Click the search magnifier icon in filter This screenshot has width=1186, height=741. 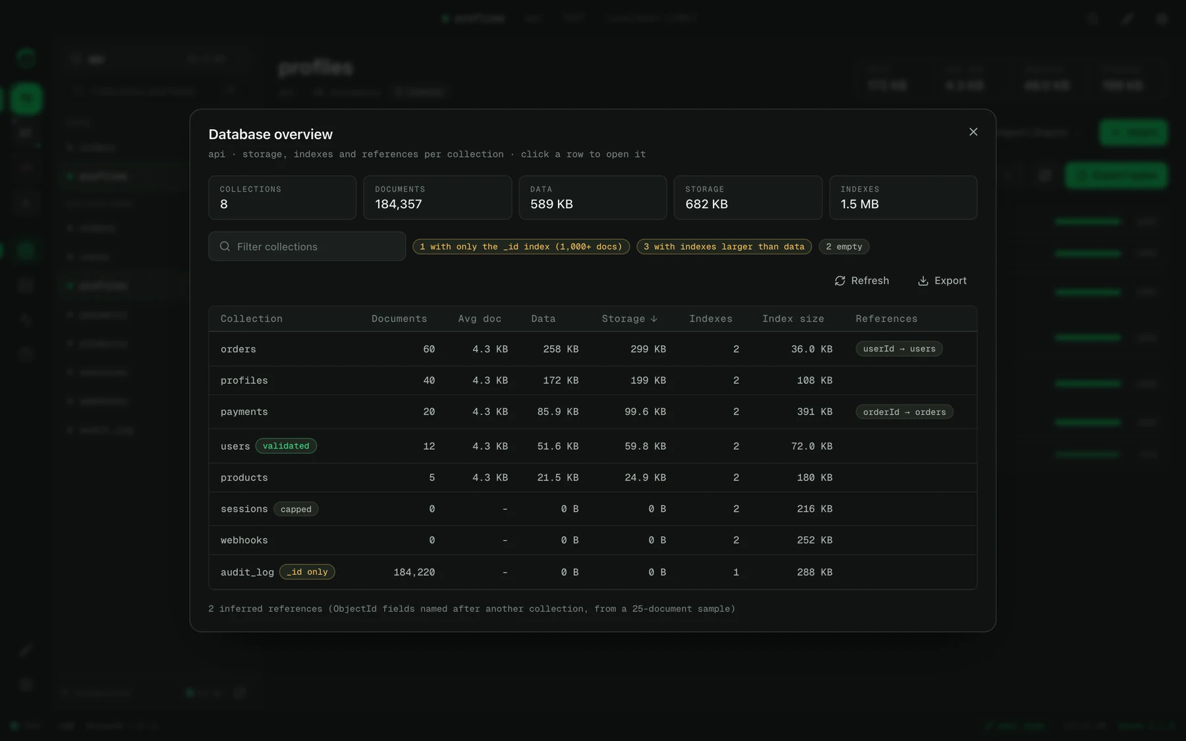(225, 246)
